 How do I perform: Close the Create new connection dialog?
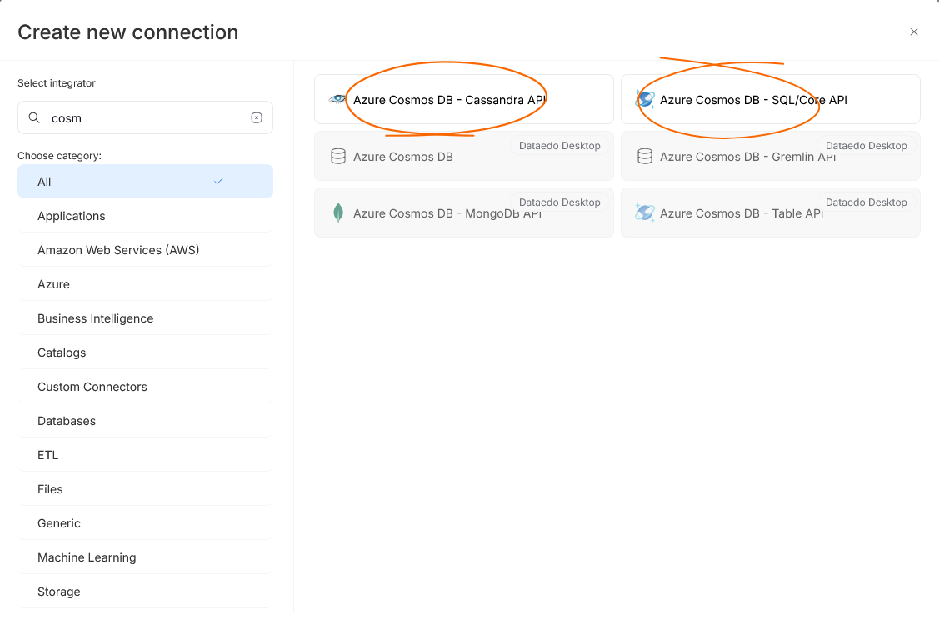pyautogui.click(x=914, y=32)
